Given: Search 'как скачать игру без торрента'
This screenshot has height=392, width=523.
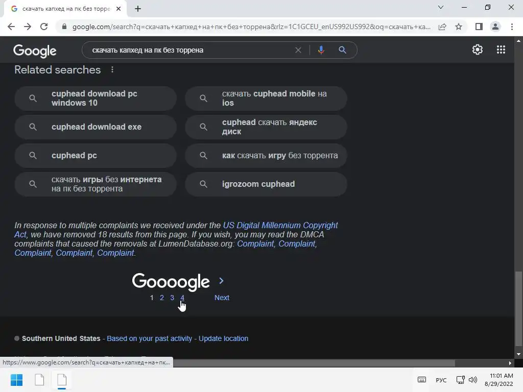Looking at the screenshot, I should pos(266,156).
